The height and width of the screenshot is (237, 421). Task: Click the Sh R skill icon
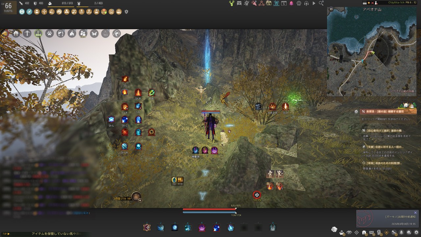[x=138, y=92]
